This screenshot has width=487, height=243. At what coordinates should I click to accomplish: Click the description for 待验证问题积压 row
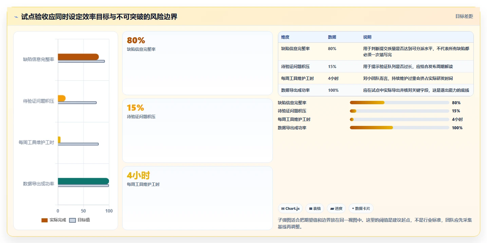pyautogui.click(x=408, y=67)
